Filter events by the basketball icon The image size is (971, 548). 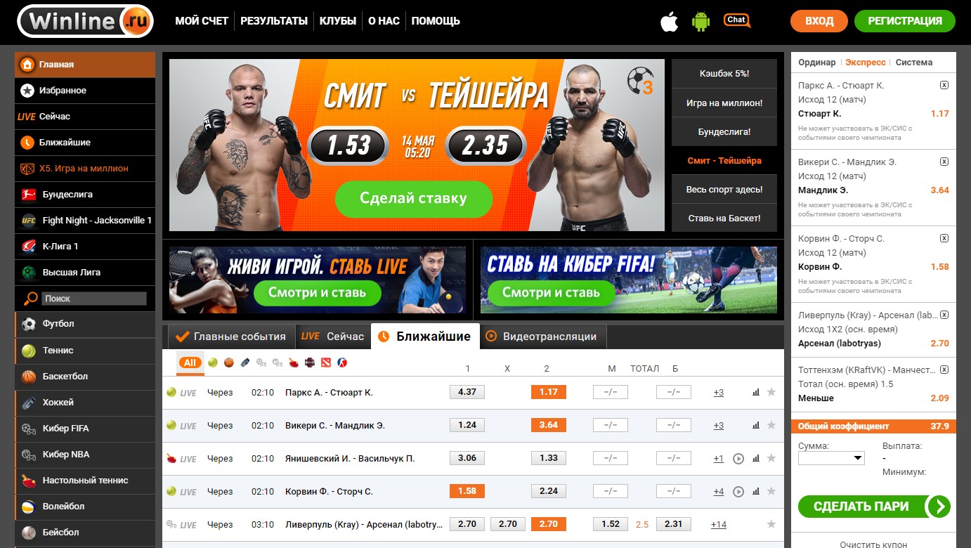tap(229, 363)
